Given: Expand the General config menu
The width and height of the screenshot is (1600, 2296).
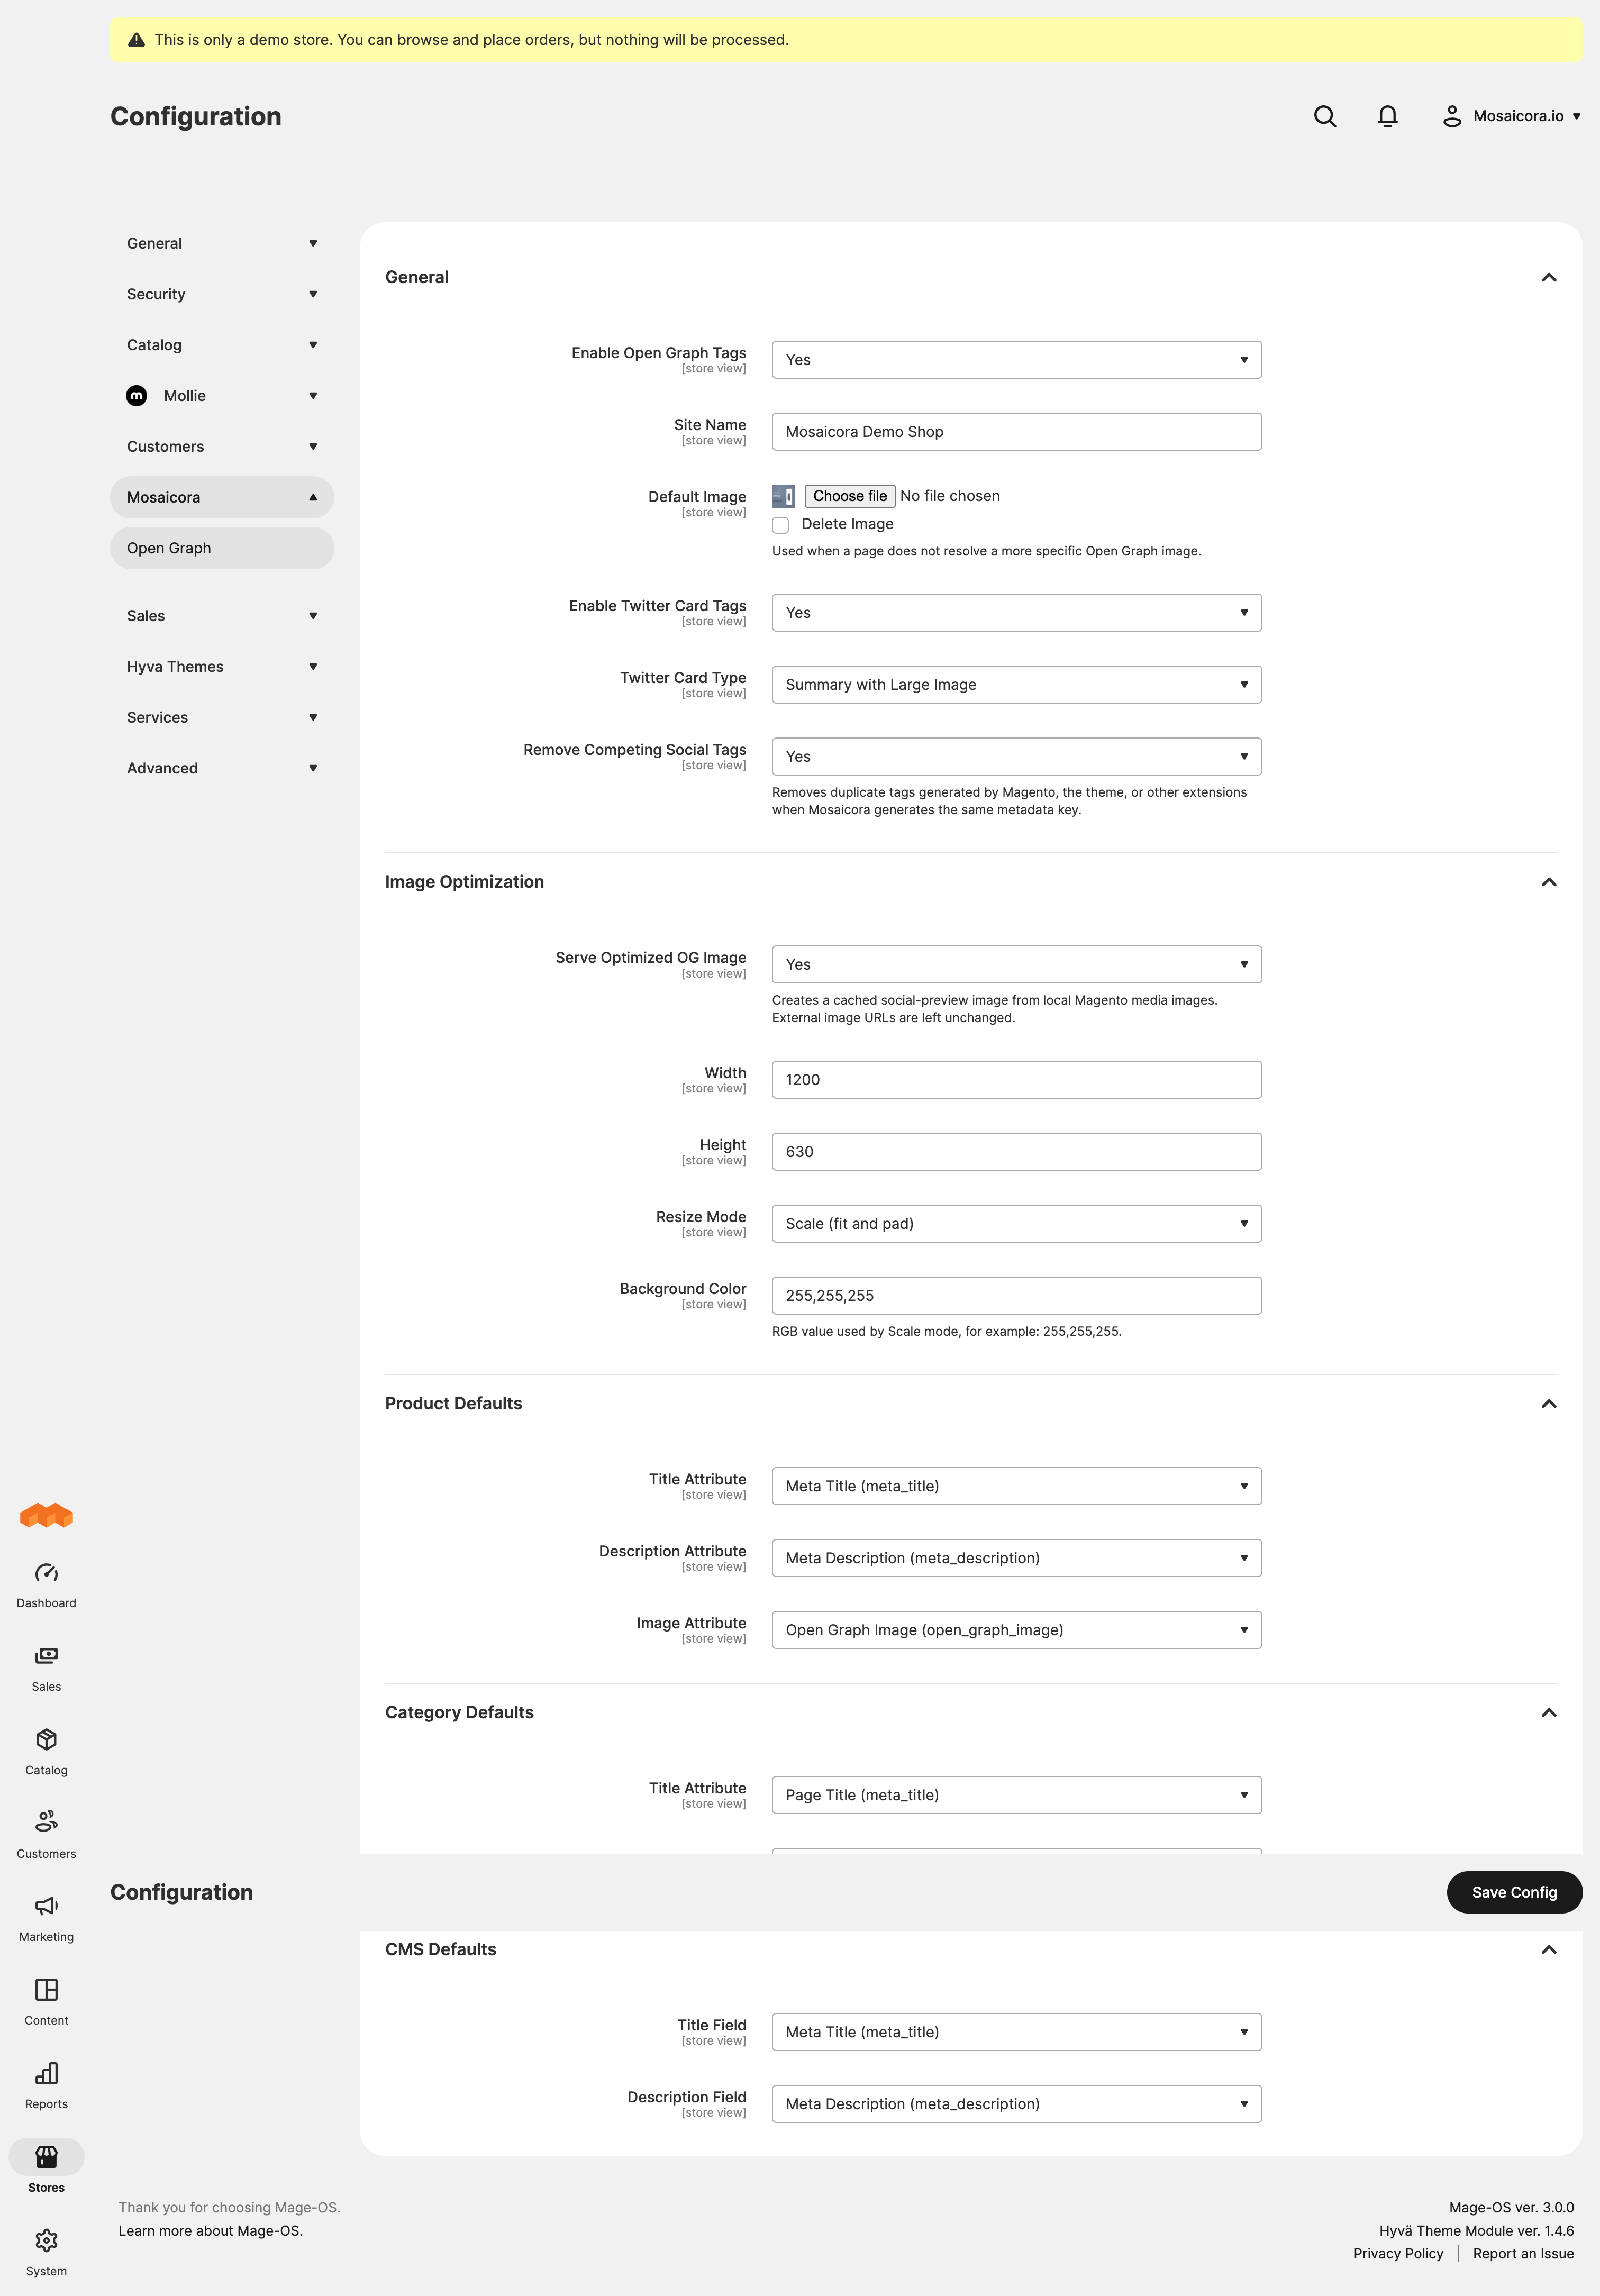Looking at the screenshot, I should tap(222, 243).
